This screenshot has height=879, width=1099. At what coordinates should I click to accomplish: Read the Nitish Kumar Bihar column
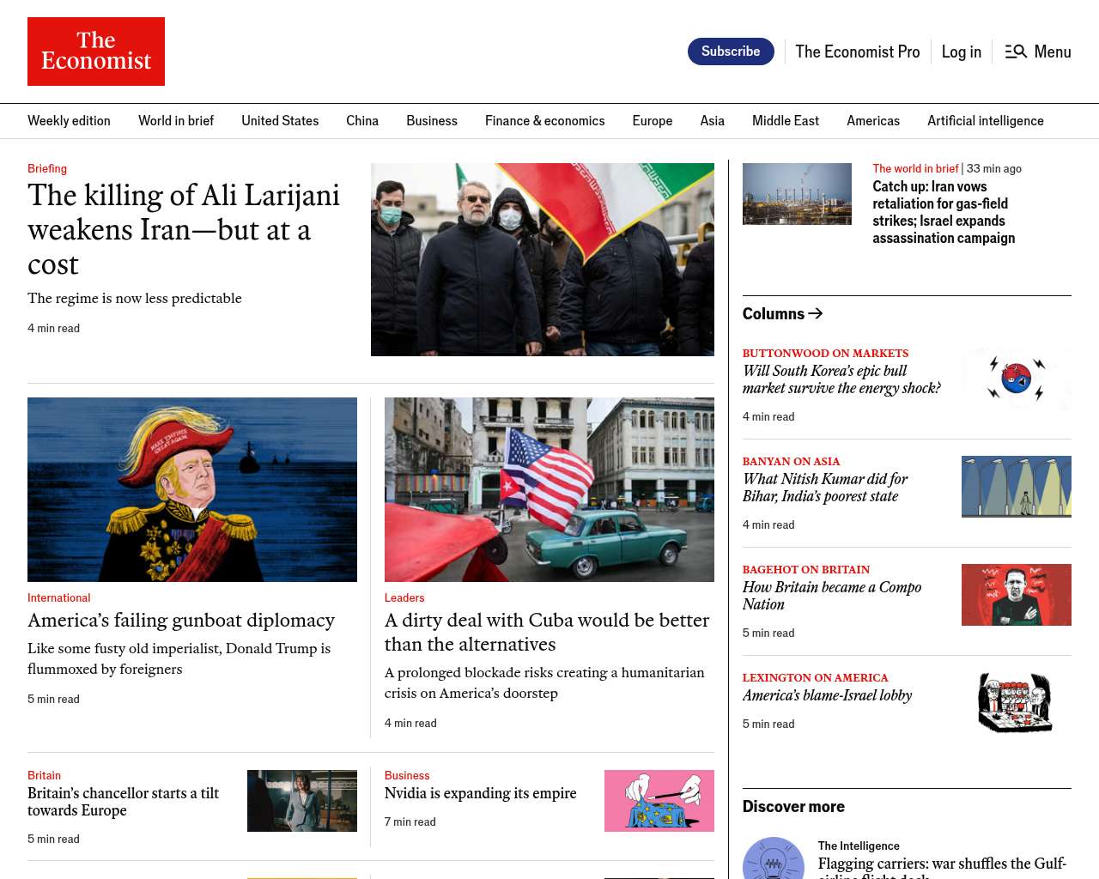(x=825, y=488)
